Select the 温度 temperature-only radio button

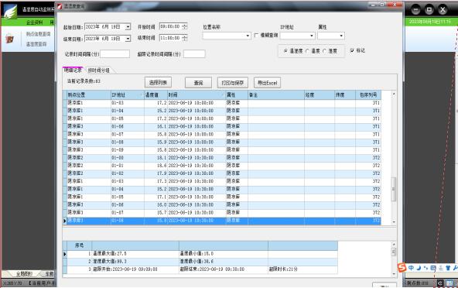[x=307, y=51]
